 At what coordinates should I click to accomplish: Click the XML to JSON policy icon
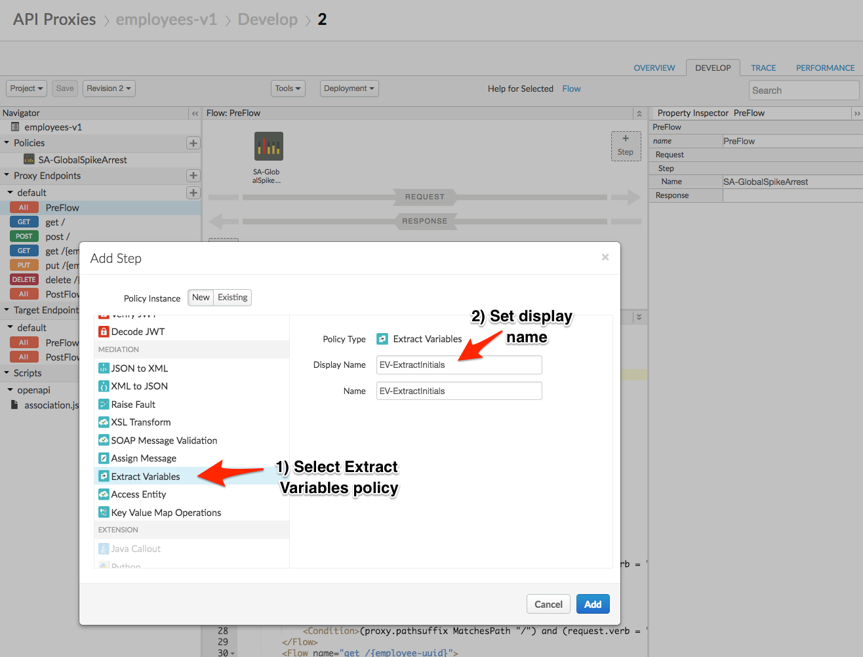(103, 386)
